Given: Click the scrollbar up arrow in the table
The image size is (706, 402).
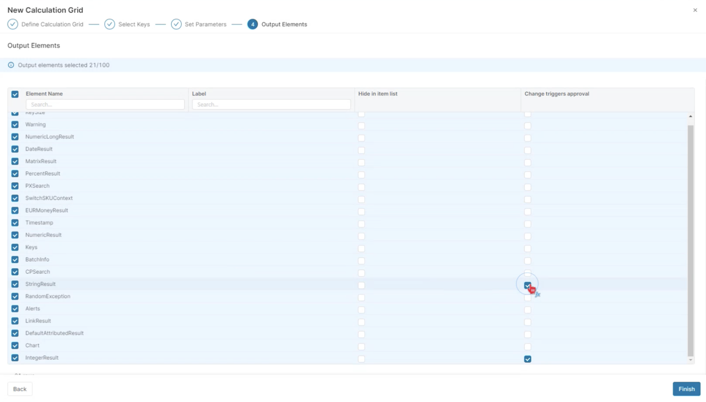Looking at the screenshot, I should (x=690, y=116).
